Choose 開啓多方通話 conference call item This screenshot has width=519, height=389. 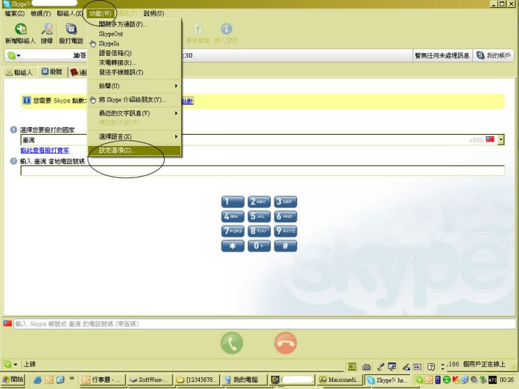[134, 24]
